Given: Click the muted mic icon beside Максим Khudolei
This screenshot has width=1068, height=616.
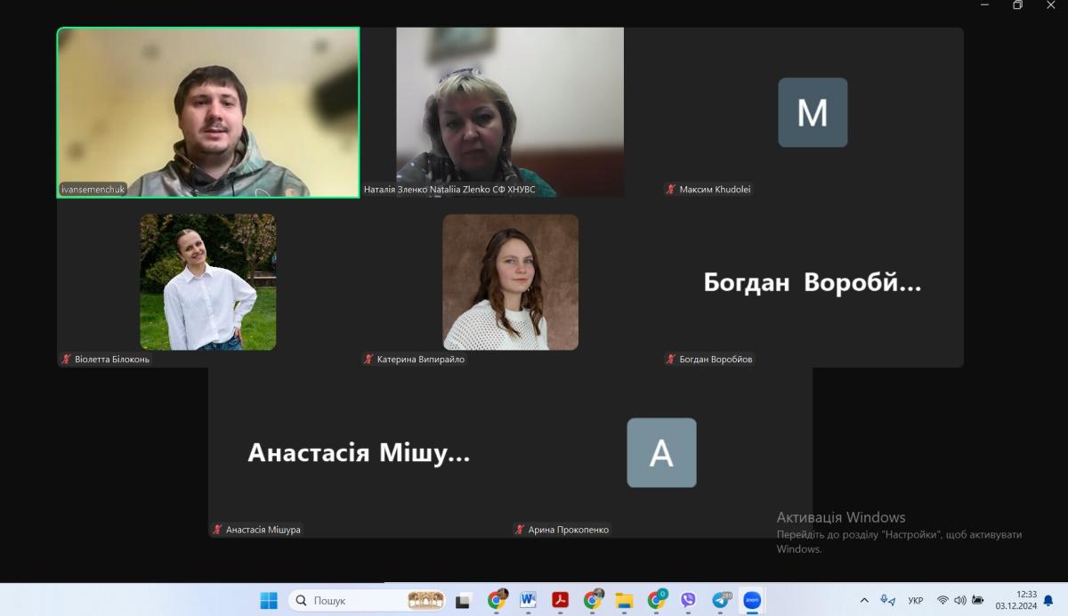Looking at the screenshot, I should pos(671,190).
